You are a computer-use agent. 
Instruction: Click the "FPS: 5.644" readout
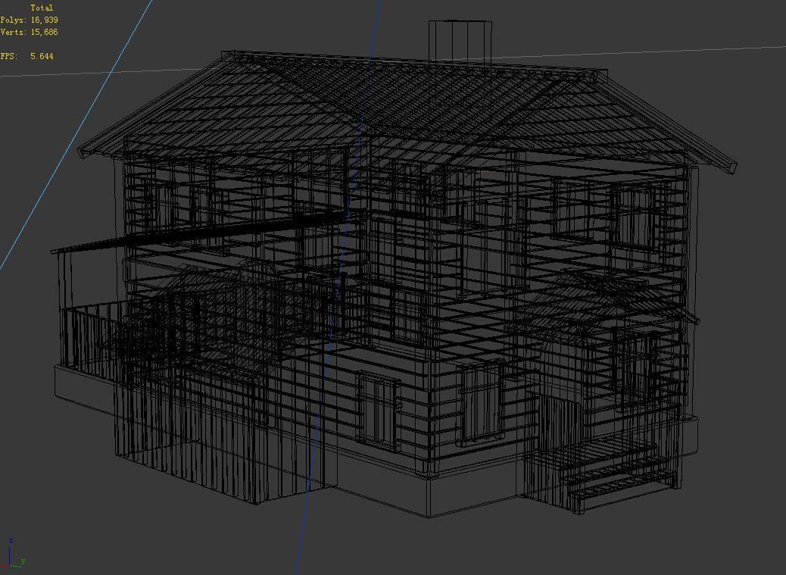pyautogui.click(x=27, y=56)
